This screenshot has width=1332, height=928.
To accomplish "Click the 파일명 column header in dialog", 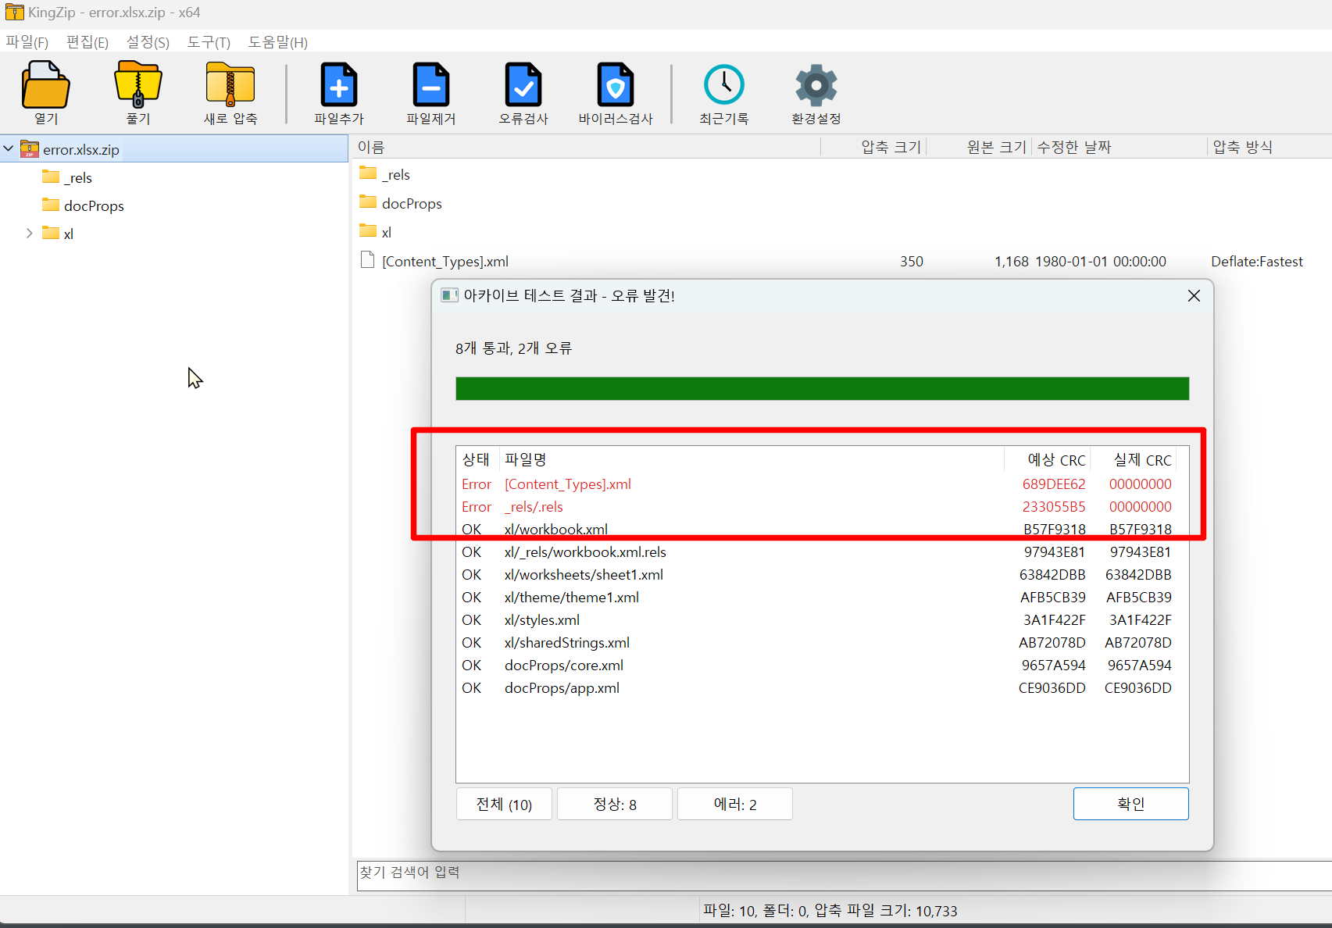I will click(752, 459).
